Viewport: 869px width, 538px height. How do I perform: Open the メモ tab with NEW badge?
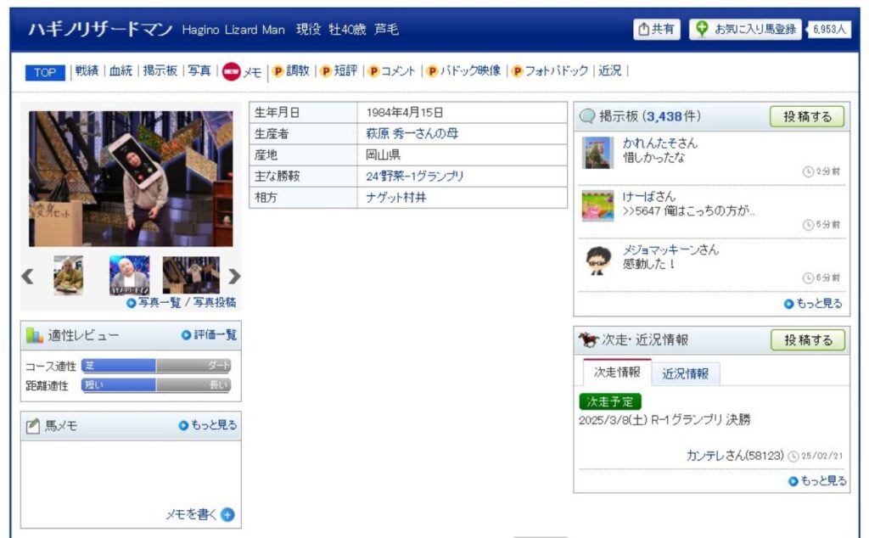click(243, 72)
